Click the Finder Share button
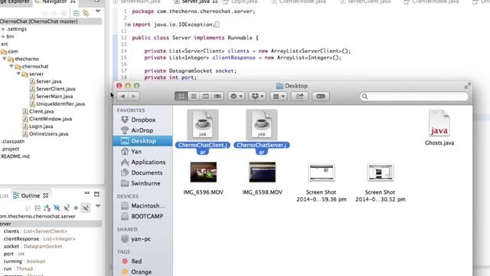Image resolution: width=490 pixels, height=276 pixels. (x=299, y=97)
